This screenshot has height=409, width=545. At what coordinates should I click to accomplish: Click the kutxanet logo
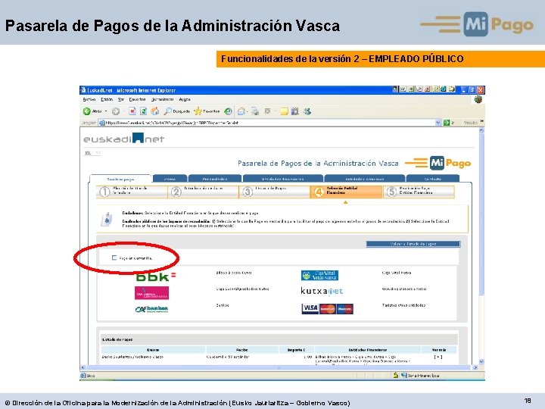pyautogui.click(x=322, y=291)
